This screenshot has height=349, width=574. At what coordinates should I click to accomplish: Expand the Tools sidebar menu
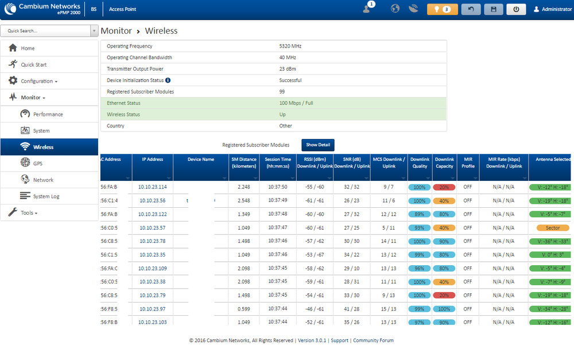[x=29, y=213]
